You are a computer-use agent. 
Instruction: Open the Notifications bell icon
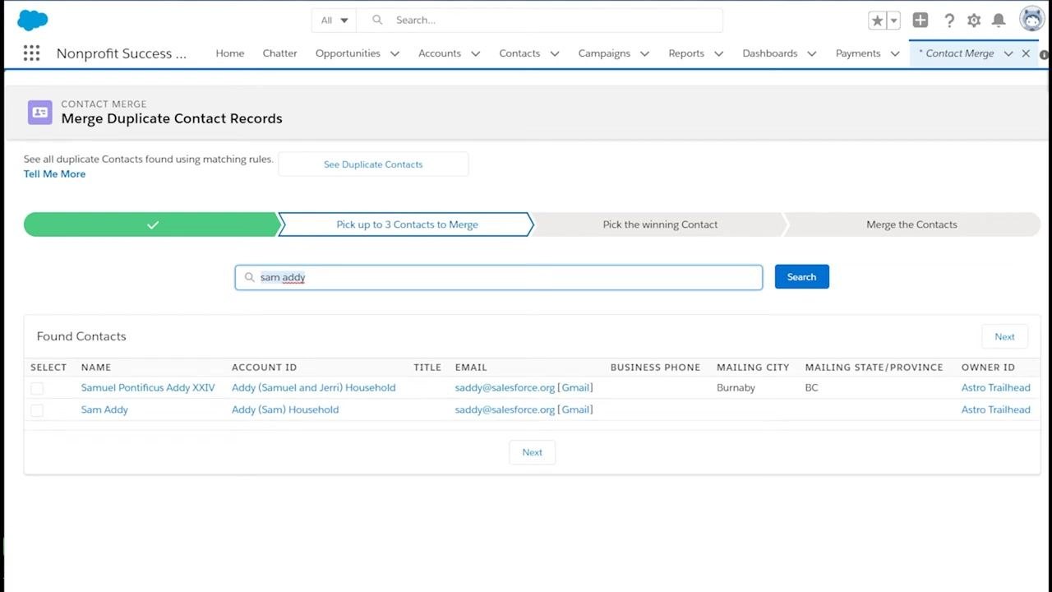(x=999, y=21)
